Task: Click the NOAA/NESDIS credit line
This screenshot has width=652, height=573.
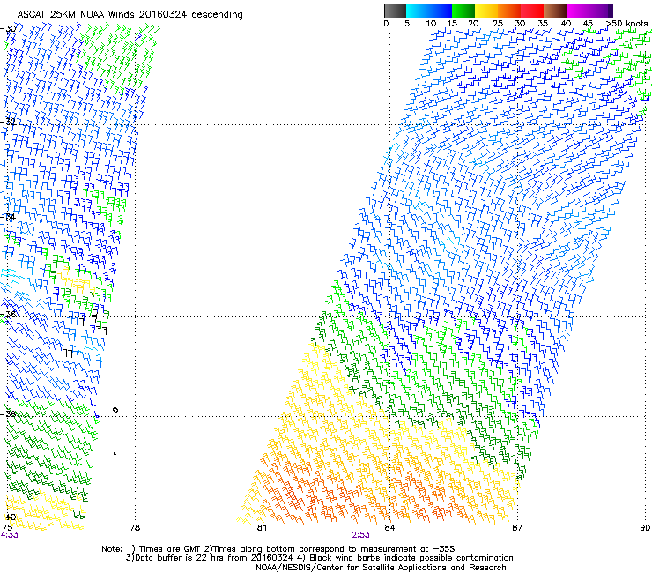Action: click(381, 568)
